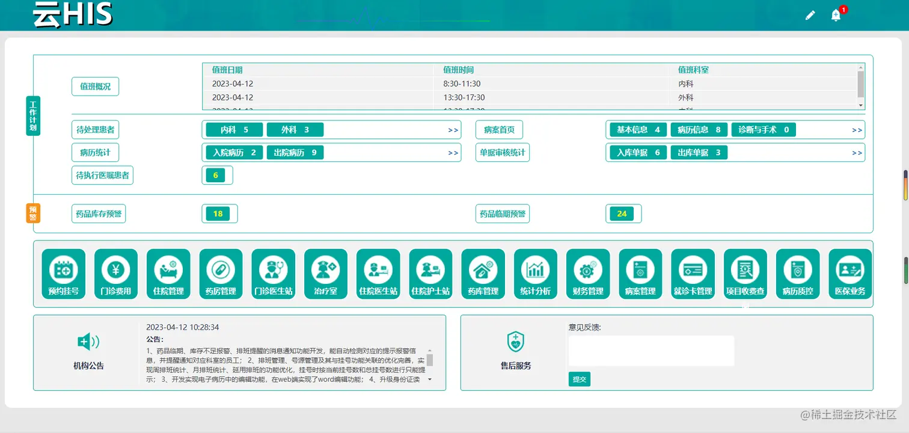909x433 pixels.
Task: Click the 值班时间 column header
Action: coord(459,70)
